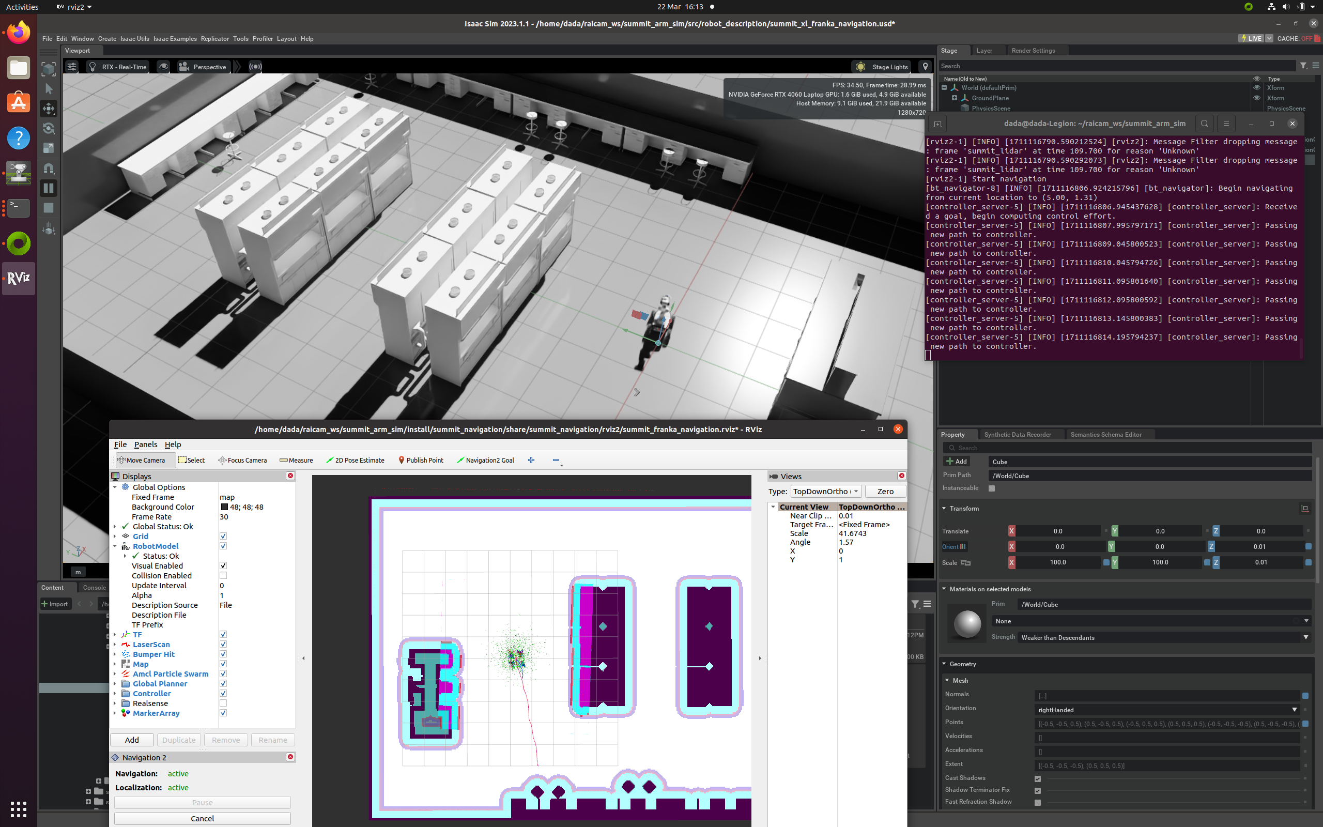Click the Duplicate button in Displays panel
The height and width of the screenshot is (827, 1323).
pos(178,739)
